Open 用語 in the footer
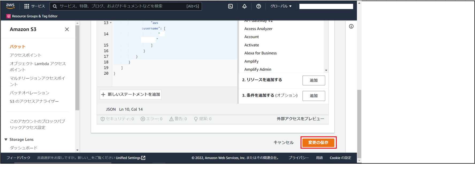Screen dimensions: 475x173 pyautogui.click(x=319, y=158)
